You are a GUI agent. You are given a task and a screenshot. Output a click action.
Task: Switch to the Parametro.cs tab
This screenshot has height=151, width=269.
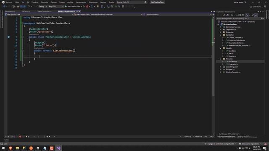click(x=10, y=11)
